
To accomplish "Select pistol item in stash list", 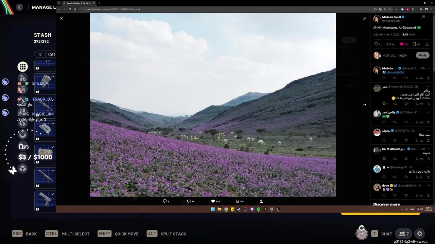I will pyautogui.click(x=45, y=201).
